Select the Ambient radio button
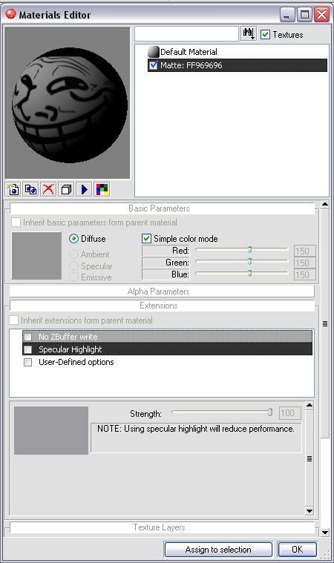 click(x=73, y=254)
